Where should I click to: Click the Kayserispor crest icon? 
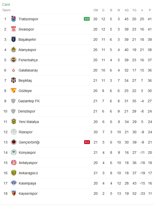tap(14, 193)
